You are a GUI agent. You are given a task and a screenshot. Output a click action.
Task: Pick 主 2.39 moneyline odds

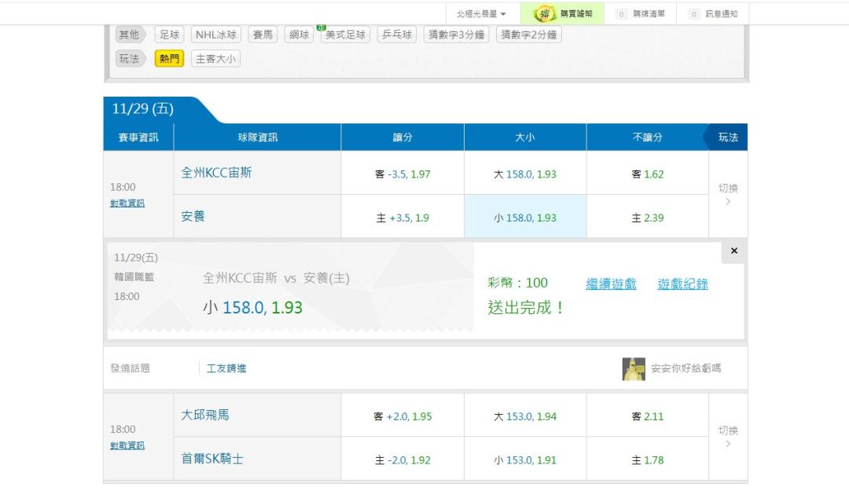pos(648,218)
